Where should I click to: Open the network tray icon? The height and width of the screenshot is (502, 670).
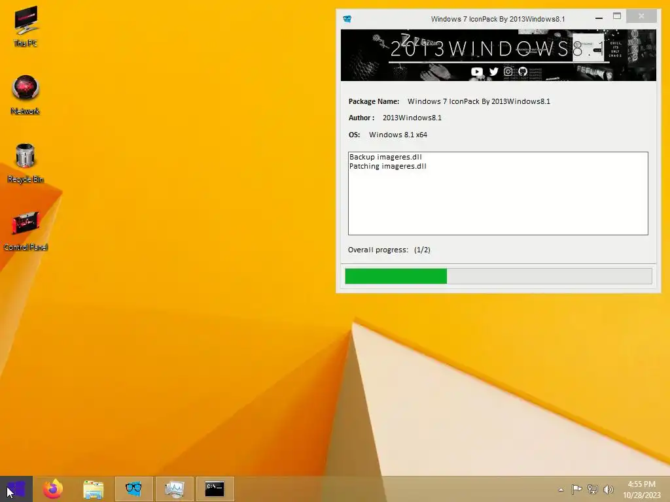click(593, 489)
